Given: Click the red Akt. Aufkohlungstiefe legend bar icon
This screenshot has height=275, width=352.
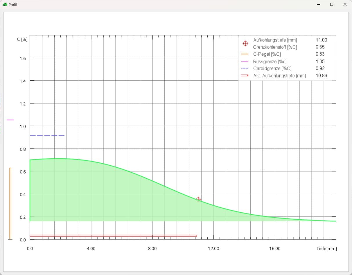Looking at the screenshot, I should coord(245,76).
